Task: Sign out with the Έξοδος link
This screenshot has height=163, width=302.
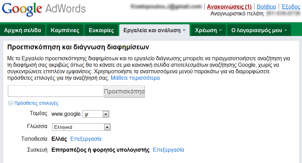Action: click(x=291, y=7)
